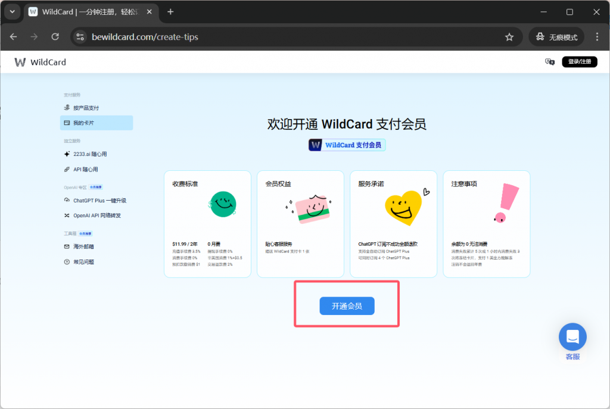Viewport: 610px width, 409px height.
Task: Click the 我的卡片 card icon
Action: pos(67,123)
